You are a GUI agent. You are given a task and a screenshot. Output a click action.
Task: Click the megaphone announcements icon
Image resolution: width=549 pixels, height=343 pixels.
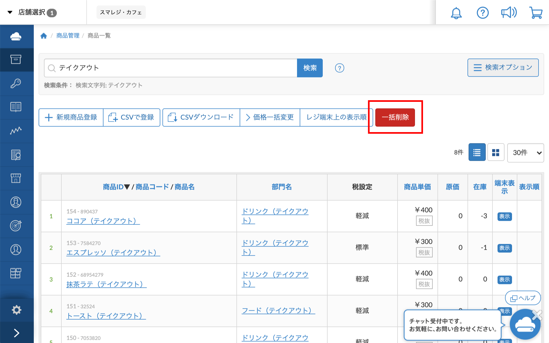point(509,13)
